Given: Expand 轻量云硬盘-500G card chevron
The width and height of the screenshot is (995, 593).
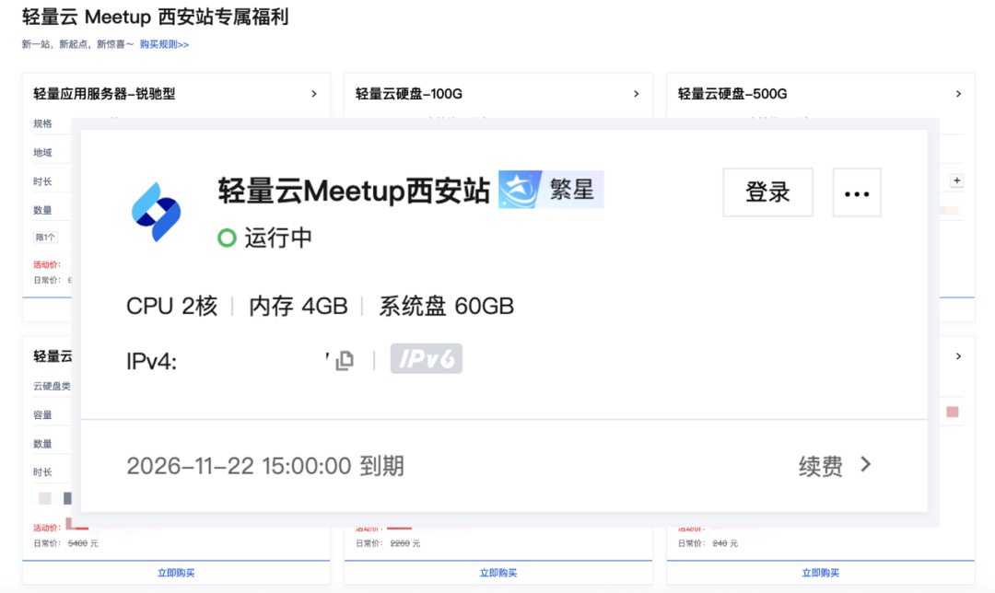Looking at the screenshot, I should click(x=959, y=94).
